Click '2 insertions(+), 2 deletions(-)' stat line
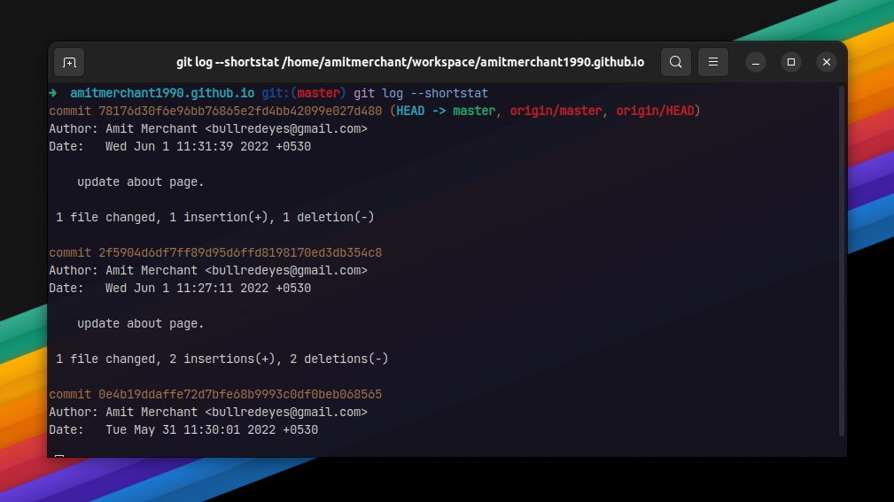The width and height of the screenshot is (894, 502). pyautogui.click(x=279, y=359)
